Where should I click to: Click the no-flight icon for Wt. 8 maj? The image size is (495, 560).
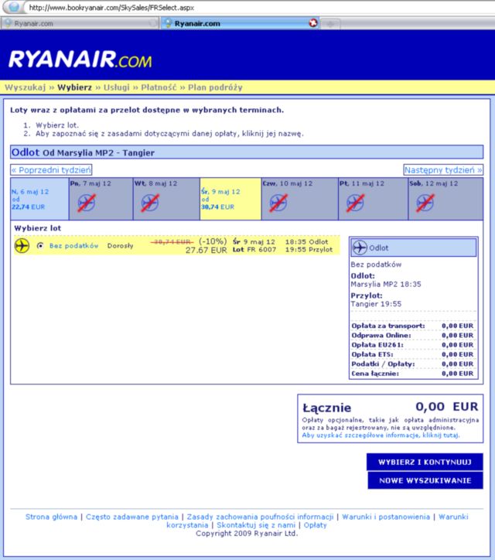pos(149,203)
